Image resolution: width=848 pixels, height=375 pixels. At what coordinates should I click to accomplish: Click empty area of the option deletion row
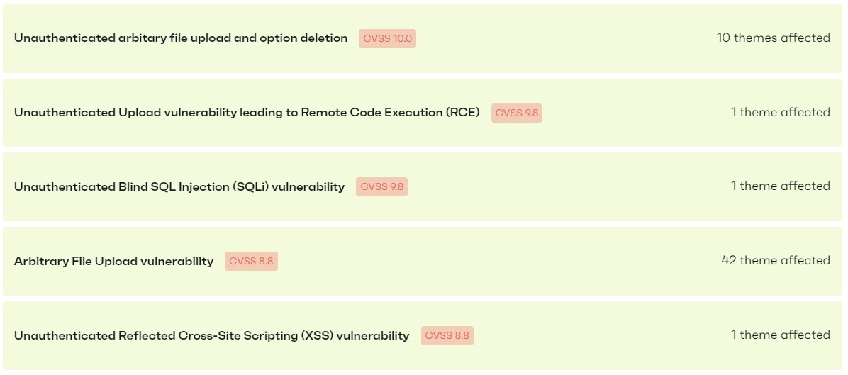pyautogui.click(x=567, y=38)
